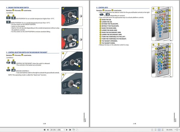Click the 'GROUND CONTROLS:' label
This screenshot has height=132, width=180.
pyautogui.click(x=22, y=71)
